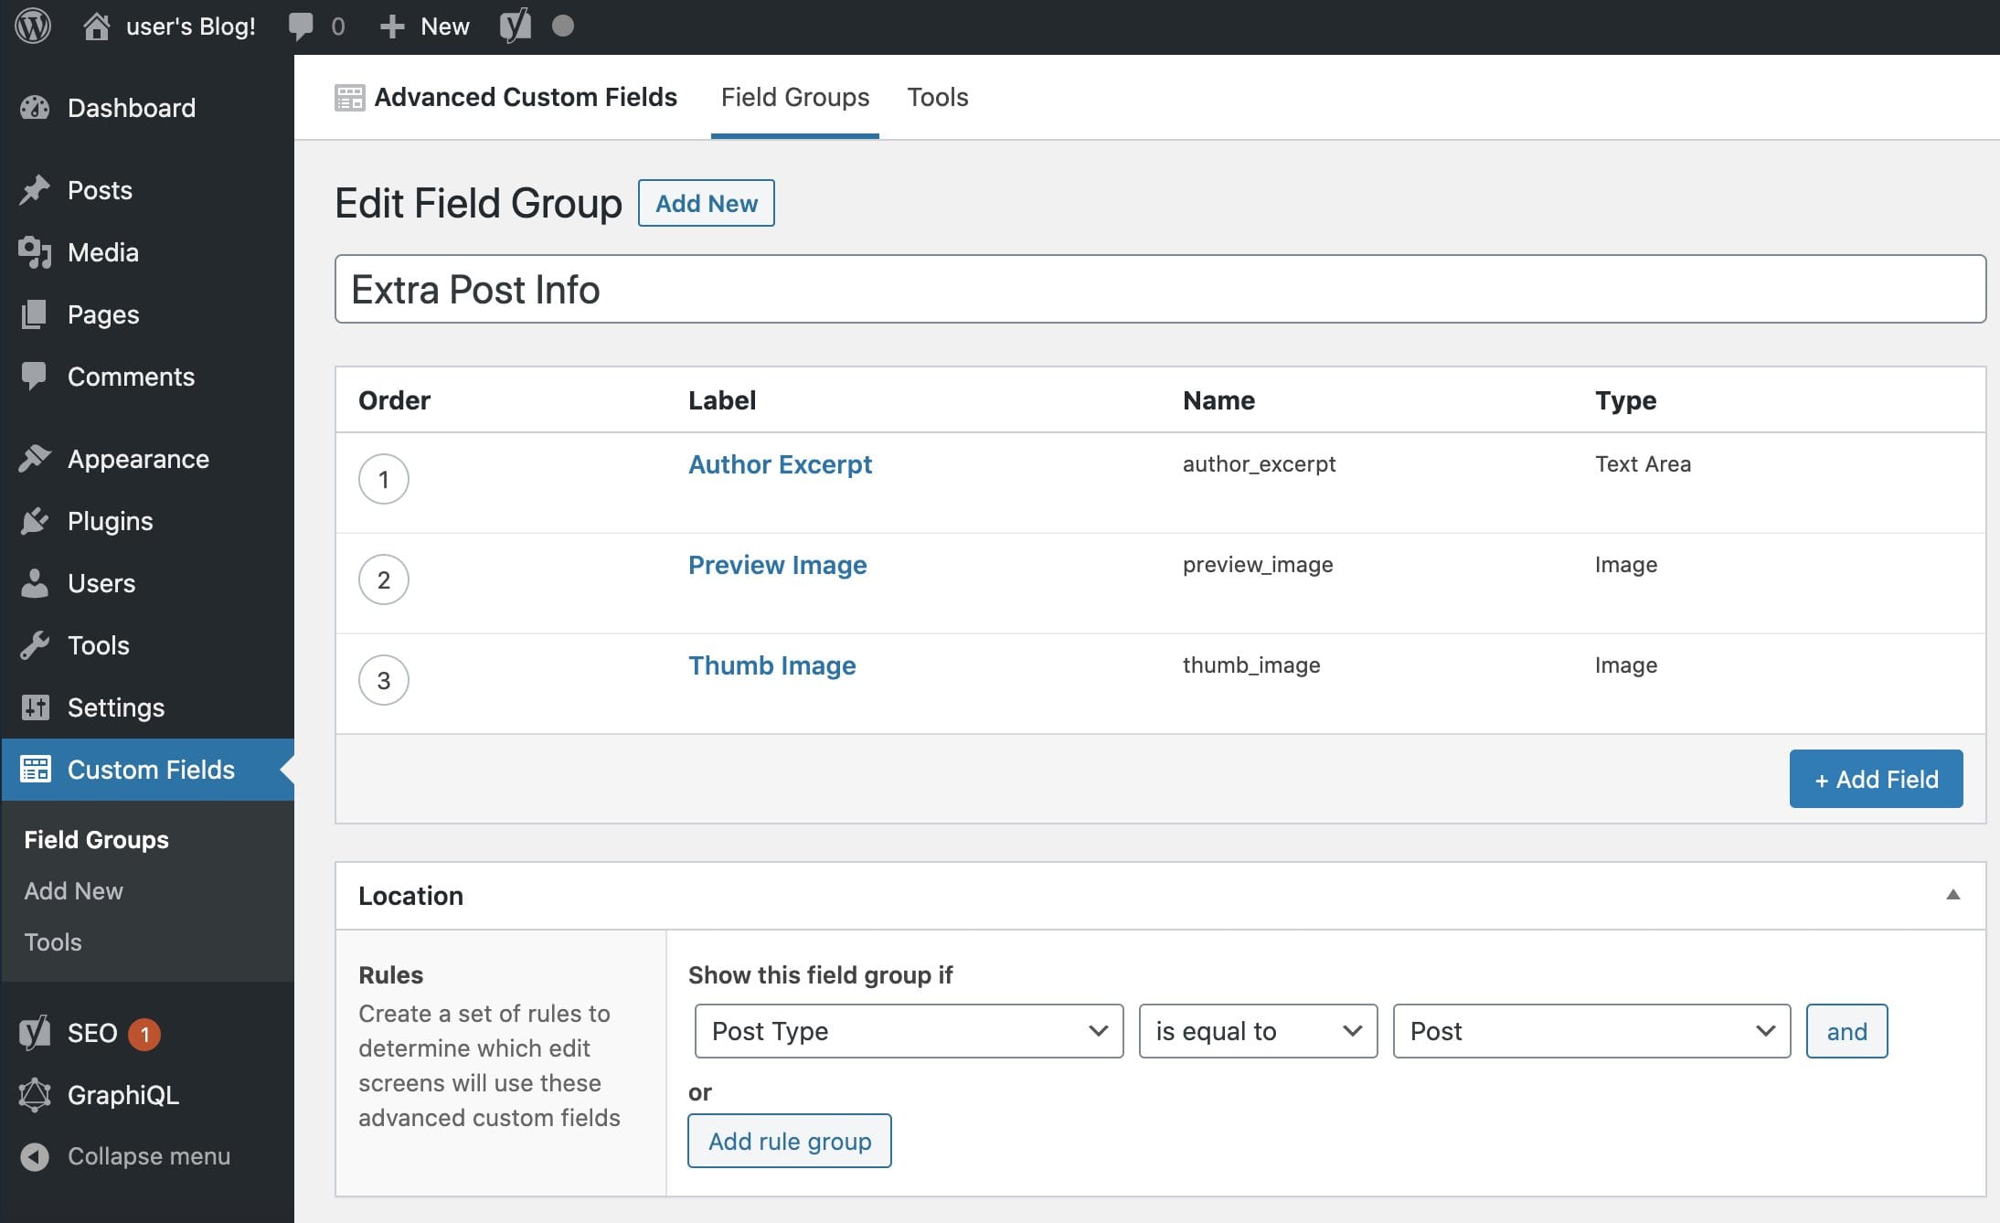Screen dimensions: 2000x1223
Task: Switch to the Tools tab
Action: point(938,97)
